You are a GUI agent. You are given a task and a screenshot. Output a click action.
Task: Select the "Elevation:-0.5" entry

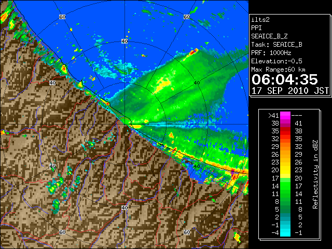276,61
